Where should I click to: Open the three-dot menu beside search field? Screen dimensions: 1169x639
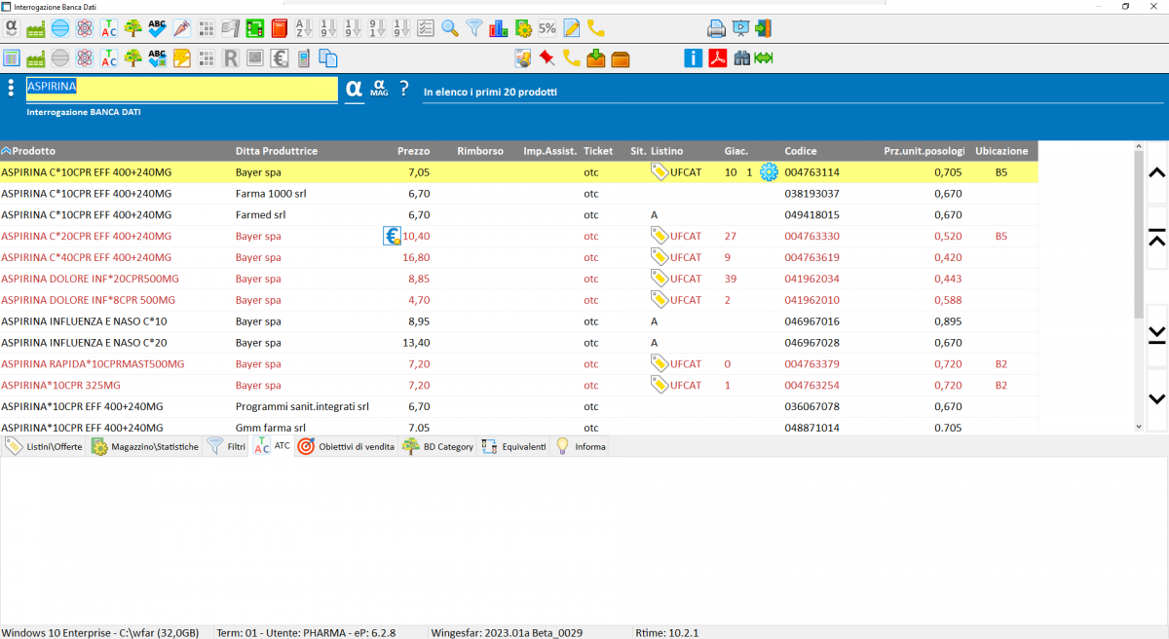click(12, 88)
